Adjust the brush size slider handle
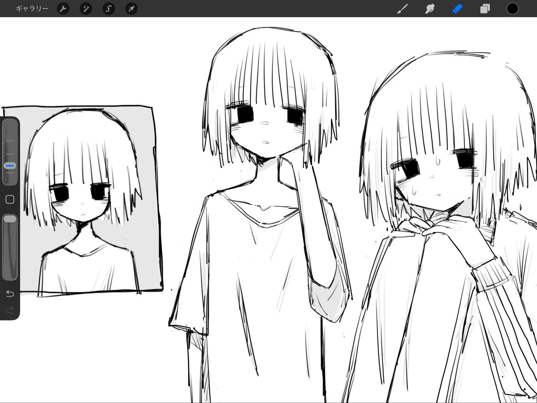 (x=10, y=166)
